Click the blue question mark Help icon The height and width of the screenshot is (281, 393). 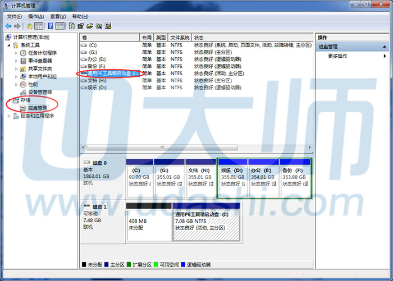[51, 26]
